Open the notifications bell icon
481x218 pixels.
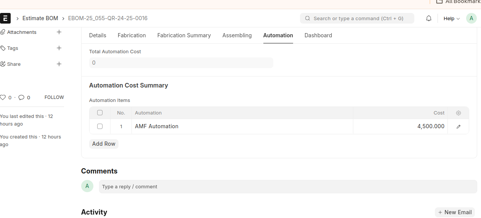[429, 18]
